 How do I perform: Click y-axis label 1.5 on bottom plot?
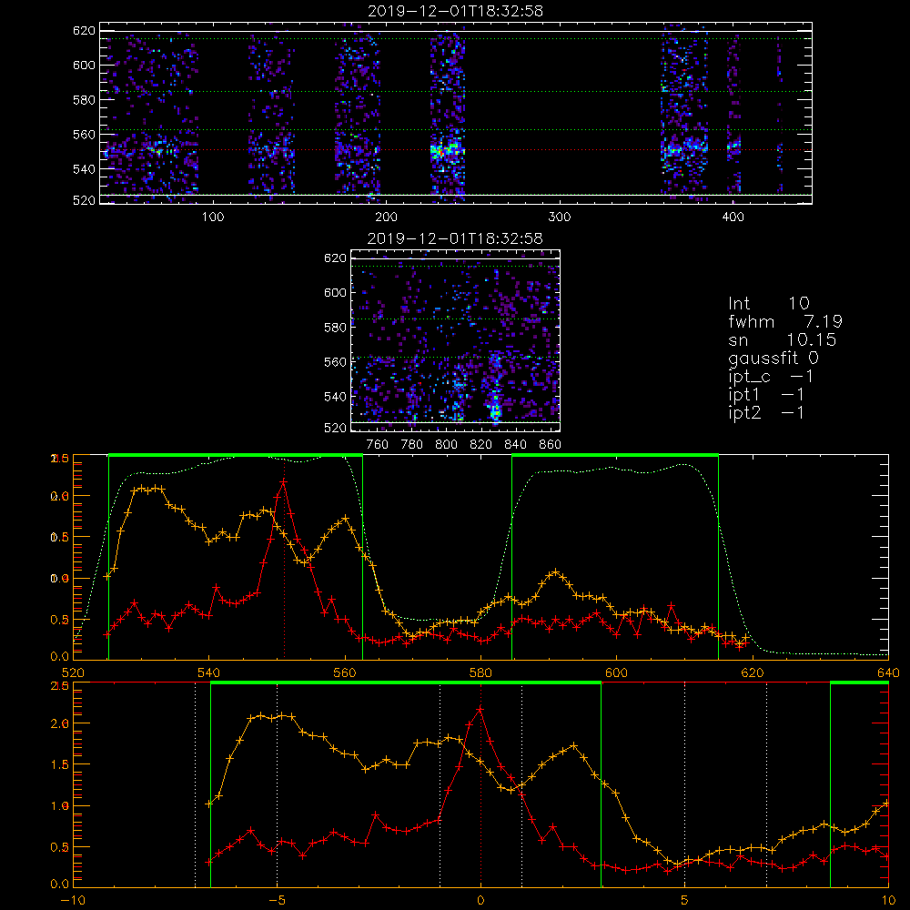60,765
